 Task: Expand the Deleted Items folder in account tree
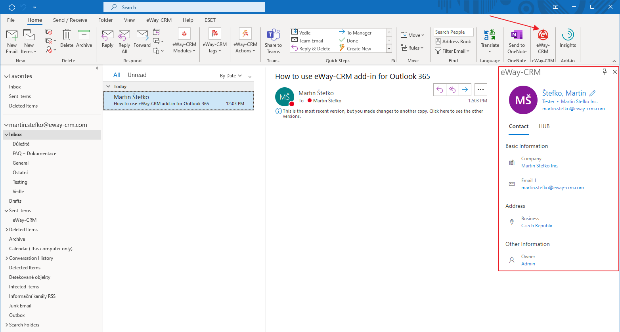[x=7, y=230]
